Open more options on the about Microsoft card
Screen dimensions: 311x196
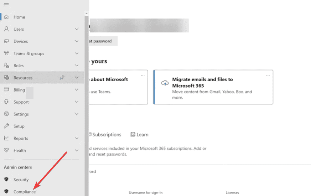click(142, 76)
